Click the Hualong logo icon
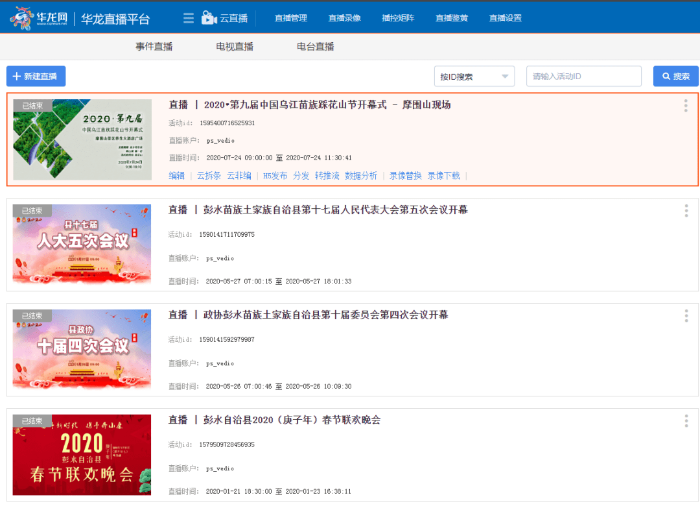Image resolution: width=700 pixels, height=508 pixels. pos(40,18)
